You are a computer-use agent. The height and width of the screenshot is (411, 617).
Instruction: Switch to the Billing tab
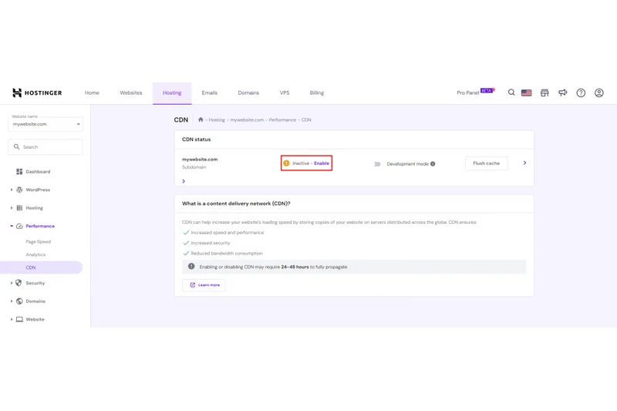316,93
